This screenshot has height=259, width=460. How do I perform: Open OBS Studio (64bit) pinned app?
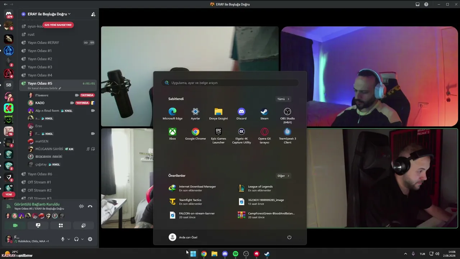pos(287,115)
